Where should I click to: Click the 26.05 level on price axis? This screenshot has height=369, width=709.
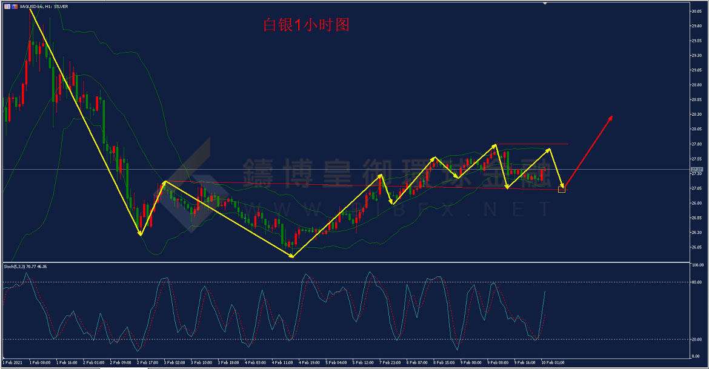tap(697, 247)
